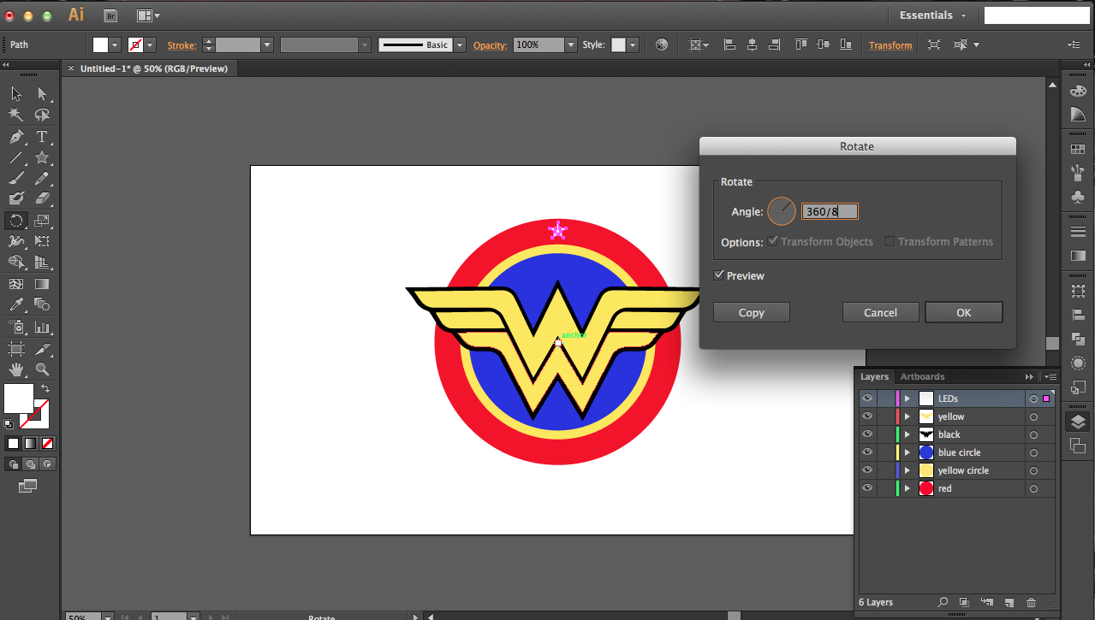Expand the blue circle layer
This screenshot has width=1095, height=620.
[x=908, y=452]
